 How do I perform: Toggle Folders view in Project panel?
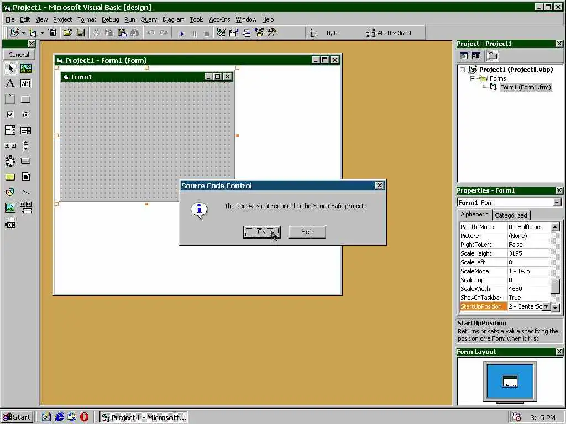coord(492,56)
